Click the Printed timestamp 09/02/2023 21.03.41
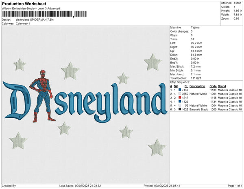Viewport: 244px width, 189px height. click(x=167, y=186)
